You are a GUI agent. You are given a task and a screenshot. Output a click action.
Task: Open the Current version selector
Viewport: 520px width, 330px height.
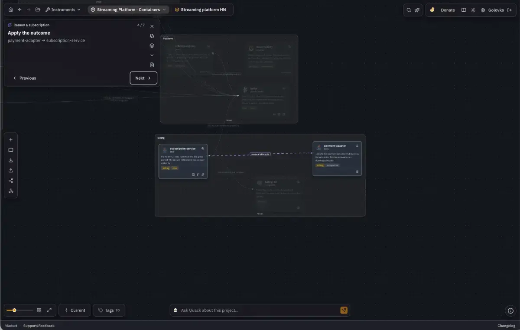[75, 310]
